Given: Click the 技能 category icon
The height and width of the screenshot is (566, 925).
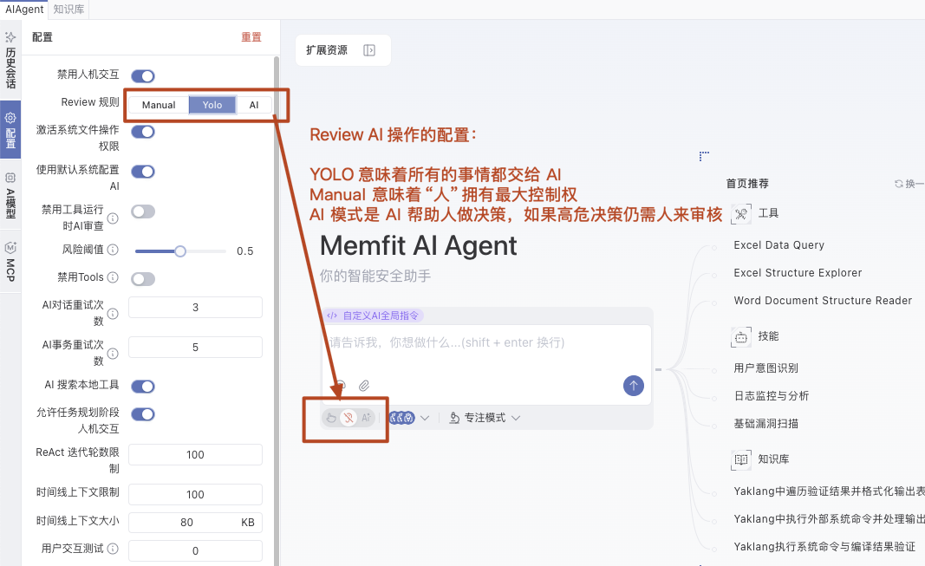Looking at the screenshot, I should coord(741,336).
